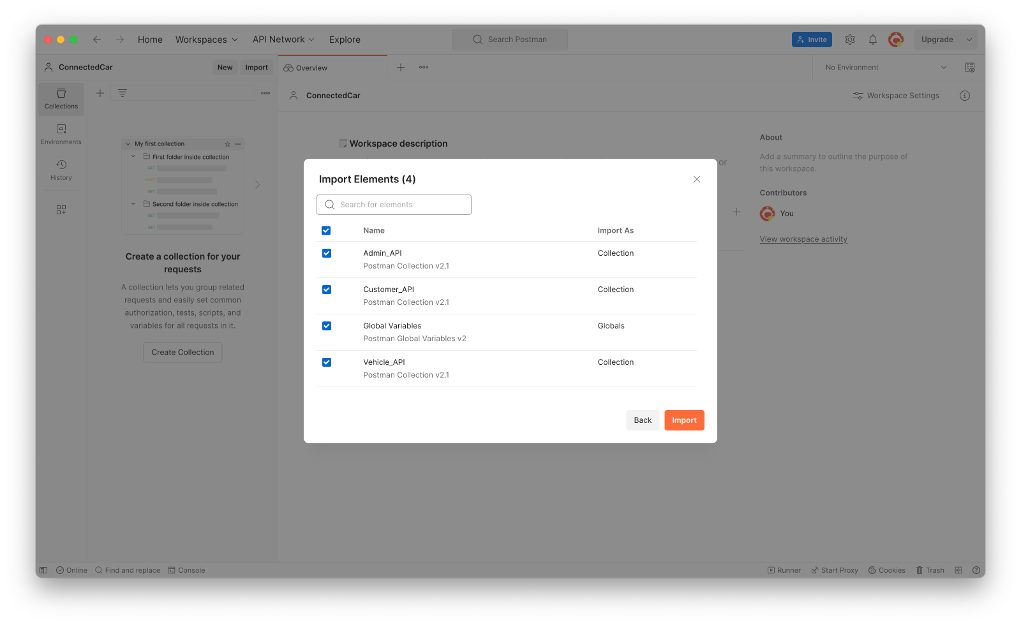Open the API Network dropdown menu
This screenshot has height=625, width=1021.
(283, 40)
